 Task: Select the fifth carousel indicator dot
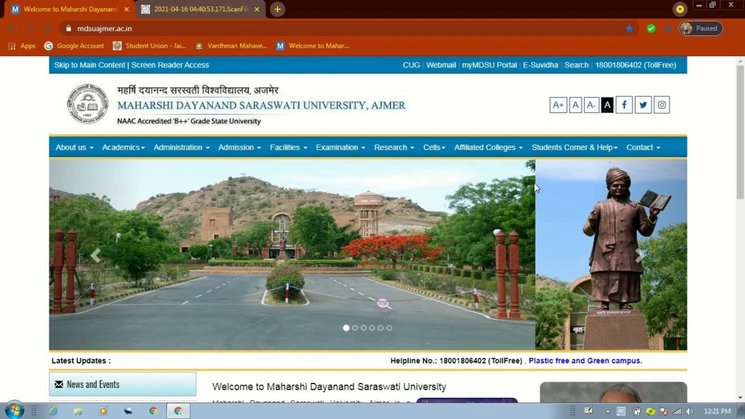tap(381, 328)
